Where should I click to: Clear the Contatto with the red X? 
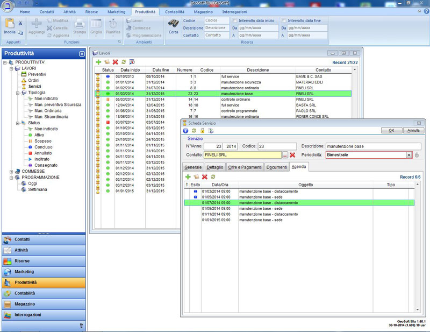pyautogui.click(x=292, y=155)
